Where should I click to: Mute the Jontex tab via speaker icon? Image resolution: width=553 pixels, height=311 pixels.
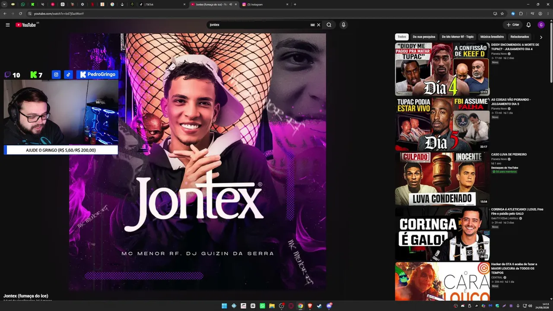tap(231, 4)
